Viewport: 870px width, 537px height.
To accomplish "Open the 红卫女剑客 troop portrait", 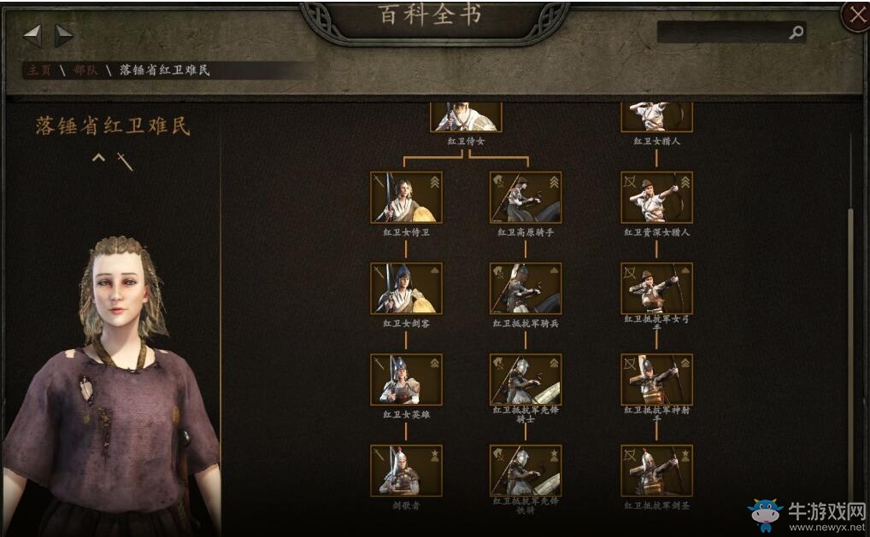I will click(406, 289).
